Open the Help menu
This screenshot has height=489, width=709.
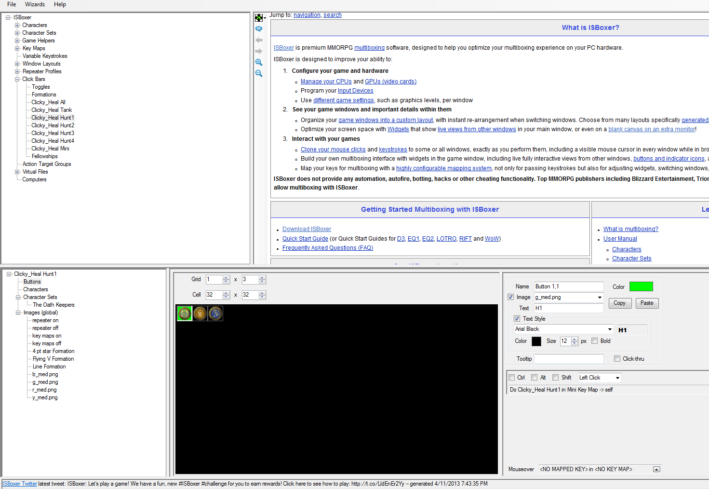(x=60, y=4)
